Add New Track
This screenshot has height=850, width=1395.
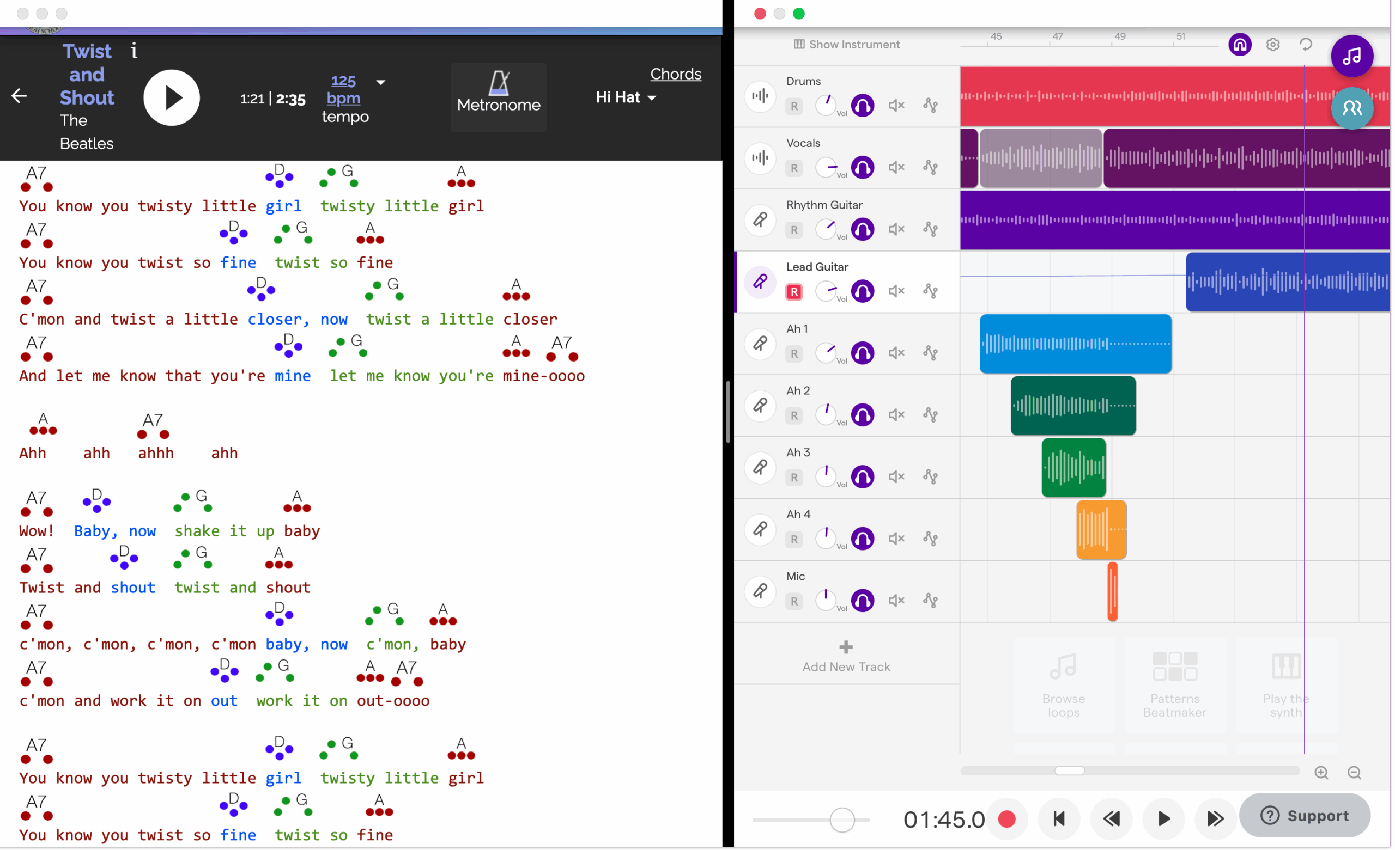(x=846, y=657)
